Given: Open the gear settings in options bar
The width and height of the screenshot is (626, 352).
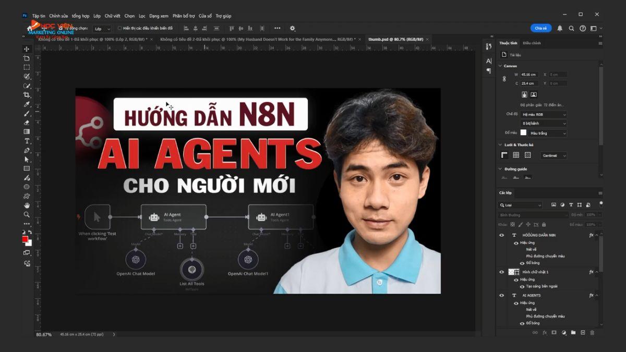Looking at the screenshot, I should pos(292,28).
